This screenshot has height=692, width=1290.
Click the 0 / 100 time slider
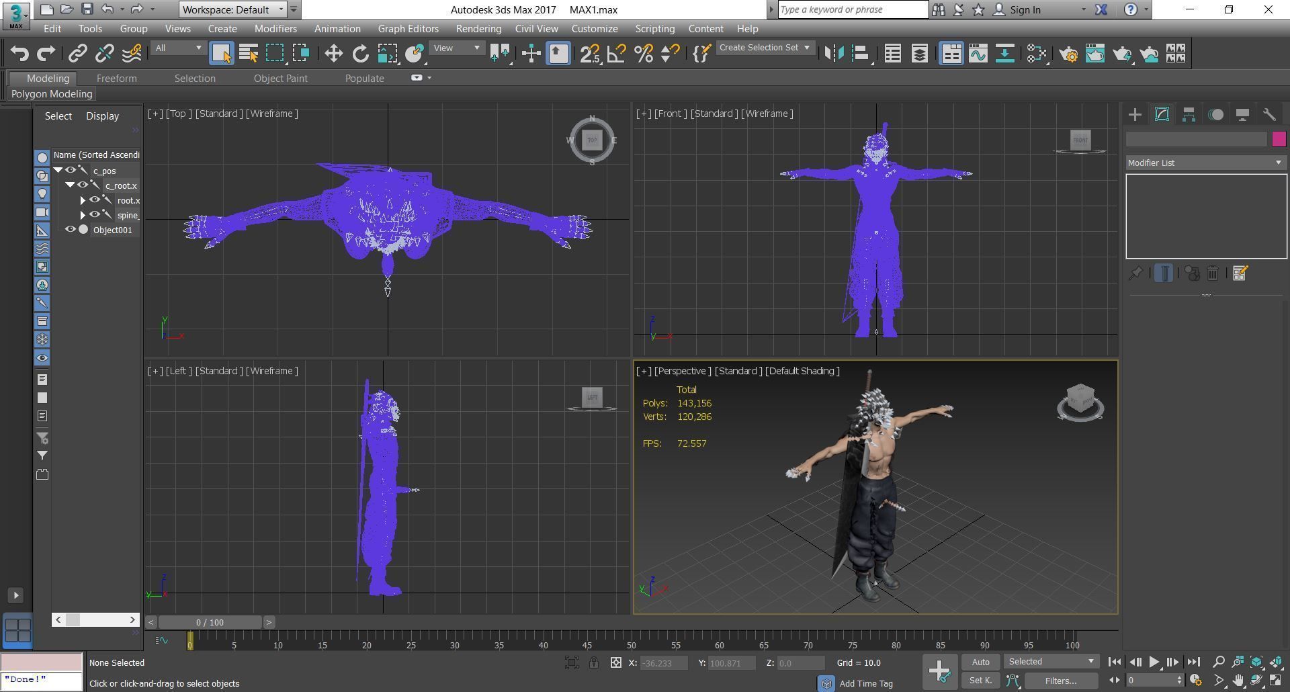tap(210, 622)
